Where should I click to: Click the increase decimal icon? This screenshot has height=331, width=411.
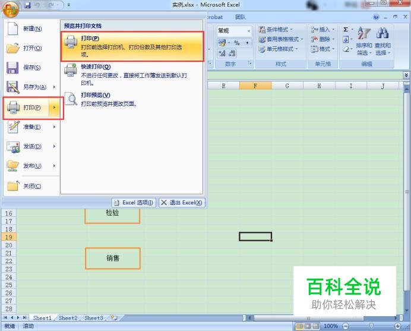(222, 53)
